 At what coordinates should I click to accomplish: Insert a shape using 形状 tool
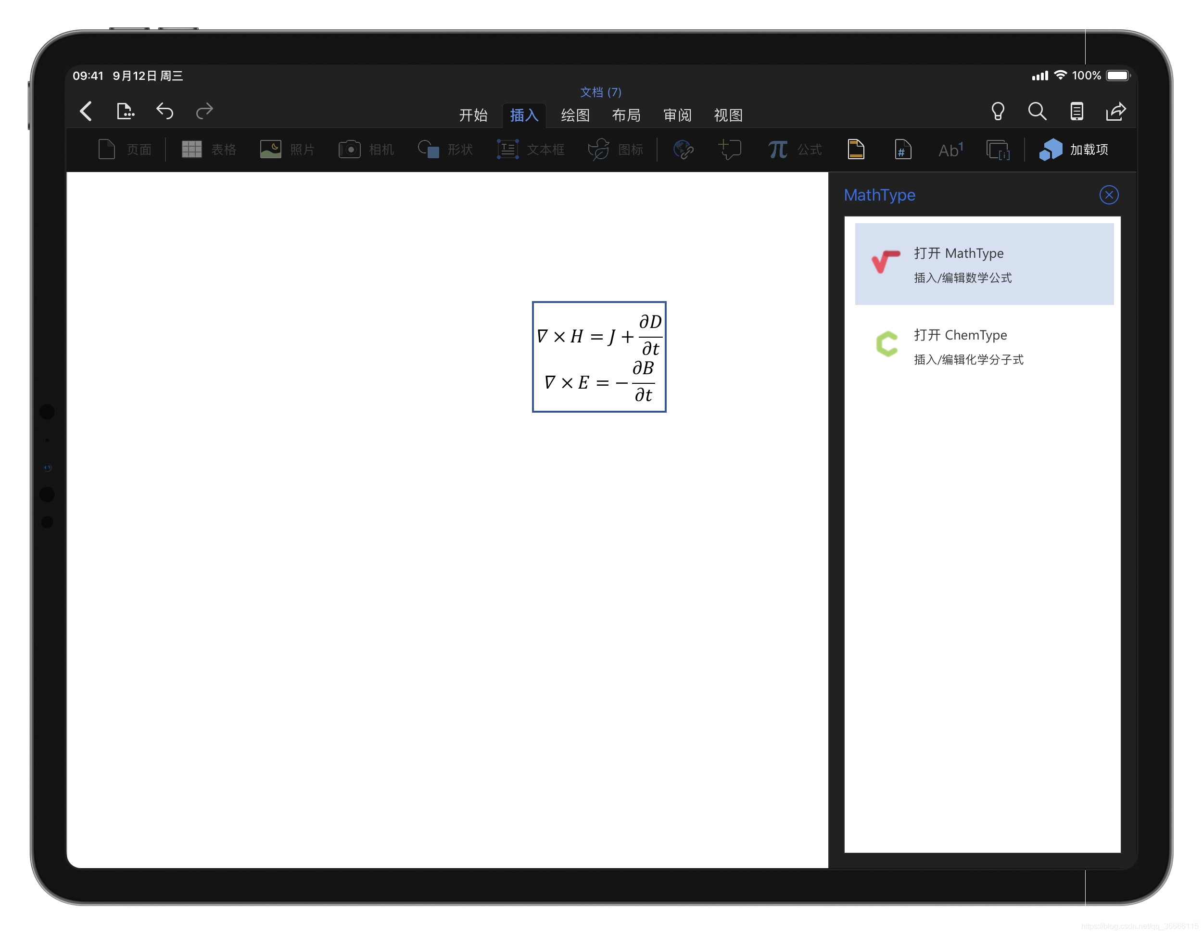444,149
